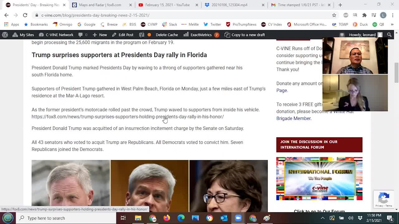Open the taskbar clock showing 11:50 PM
This screenshot has height=224, width=399.
pyautogui.click(x=374, y=218)
